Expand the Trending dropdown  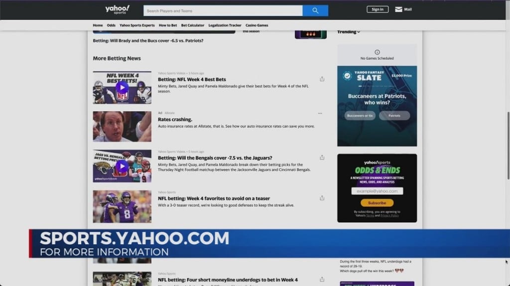[348, 32]
